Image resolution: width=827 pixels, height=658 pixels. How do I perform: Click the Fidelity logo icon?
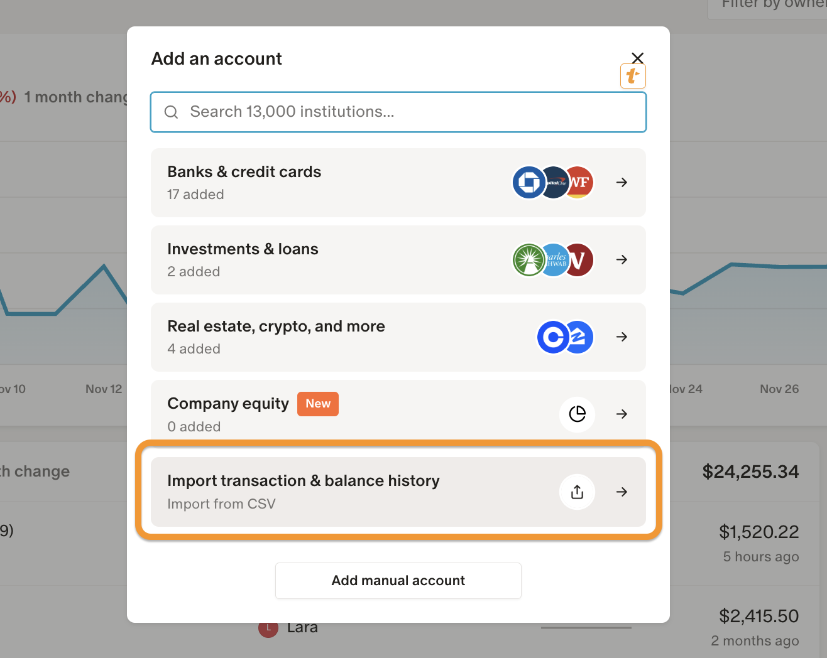pos(529,260)
